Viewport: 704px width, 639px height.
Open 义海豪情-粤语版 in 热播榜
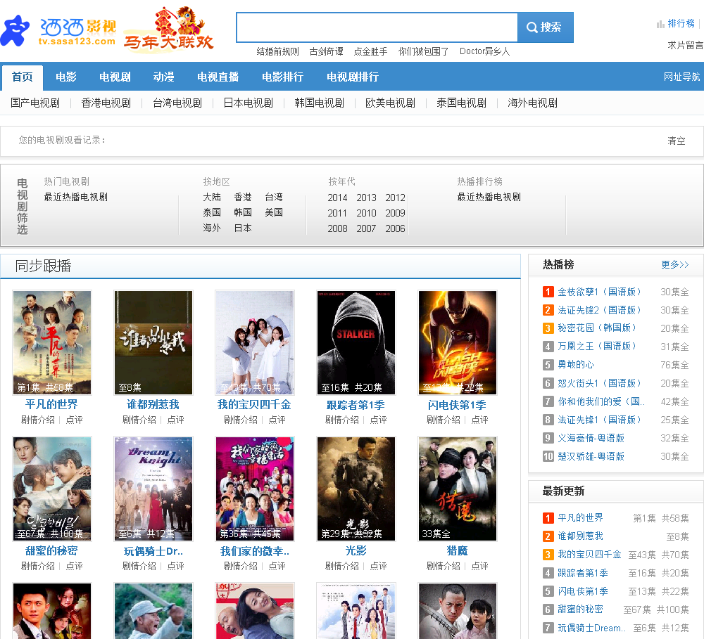click(x=591, y=438)
